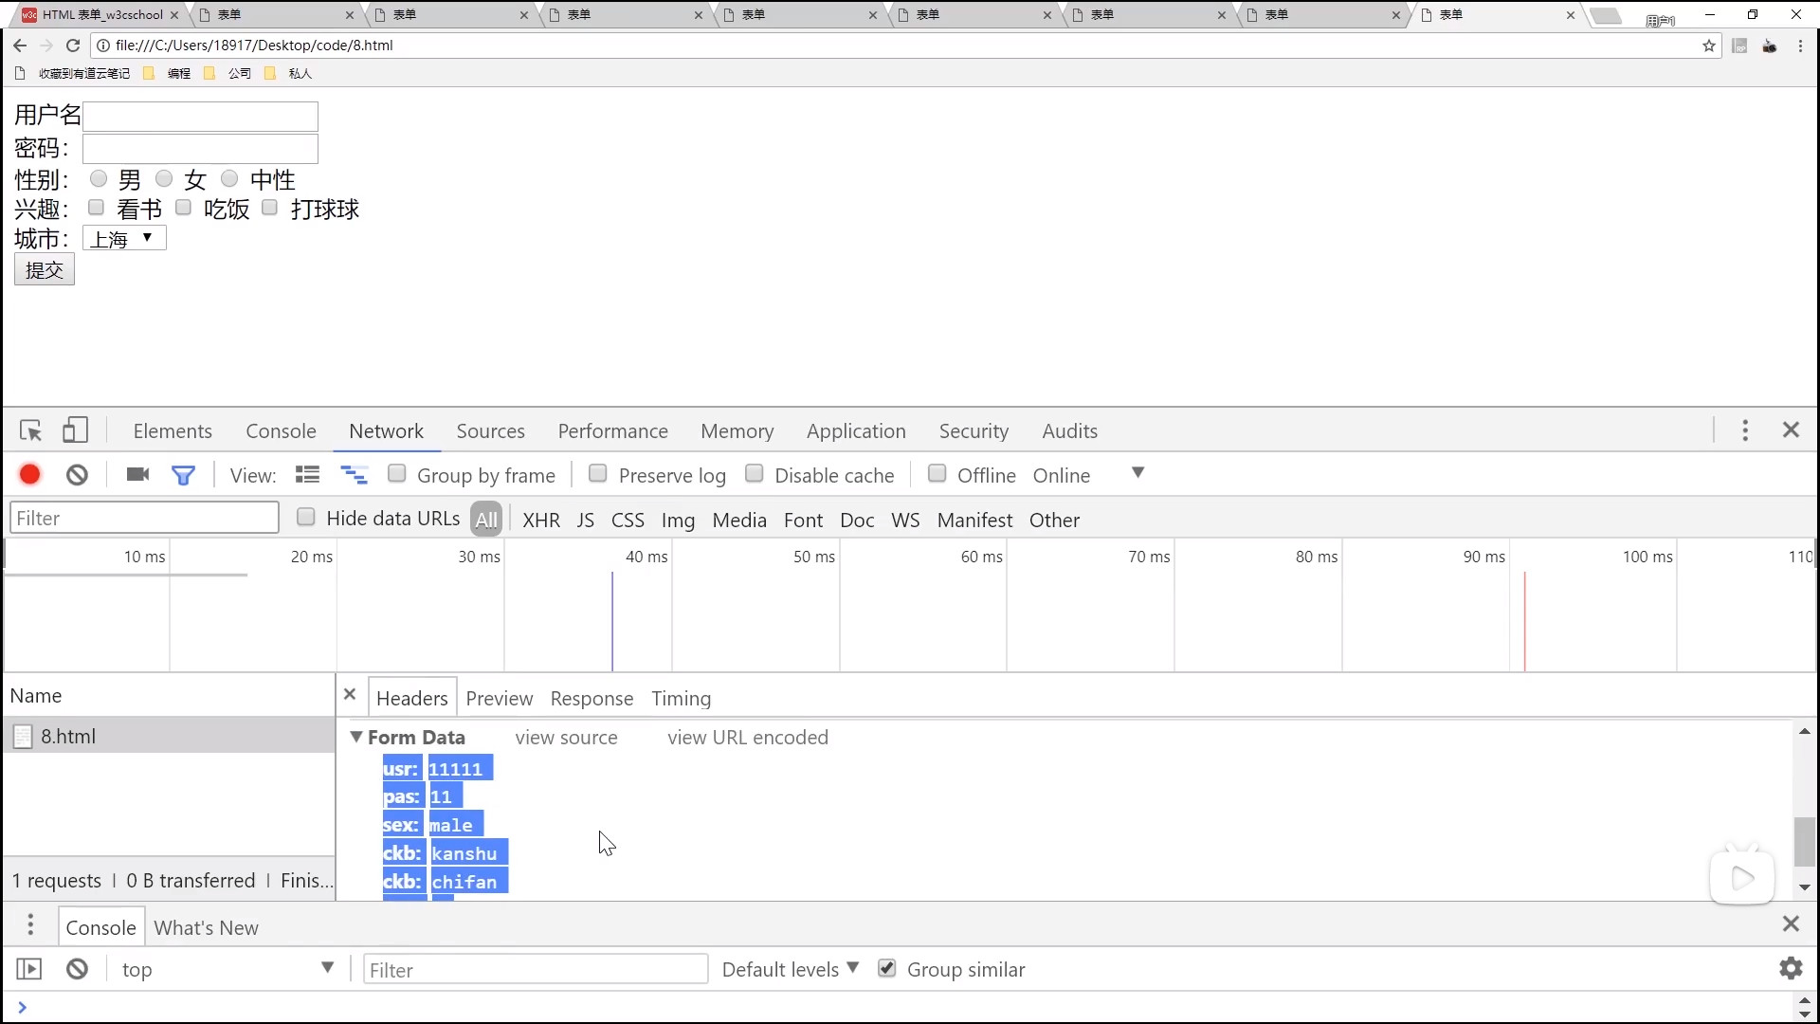Open the console settings gear

click(x=1790, y=968)
